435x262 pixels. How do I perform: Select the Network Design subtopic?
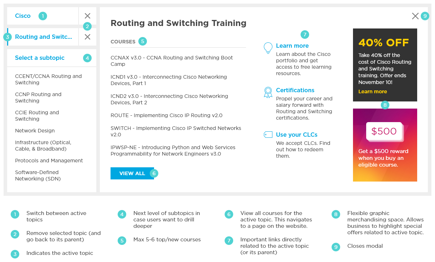(35, 131)
